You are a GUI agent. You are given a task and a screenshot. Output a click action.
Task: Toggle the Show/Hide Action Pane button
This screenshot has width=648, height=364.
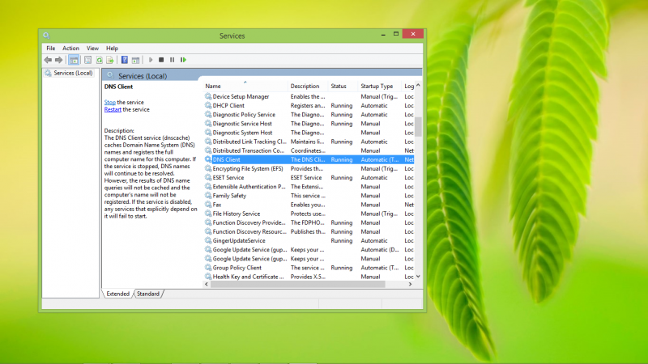click(x=135, y=60)
